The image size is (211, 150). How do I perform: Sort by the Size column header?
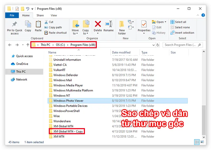[173, 52]
